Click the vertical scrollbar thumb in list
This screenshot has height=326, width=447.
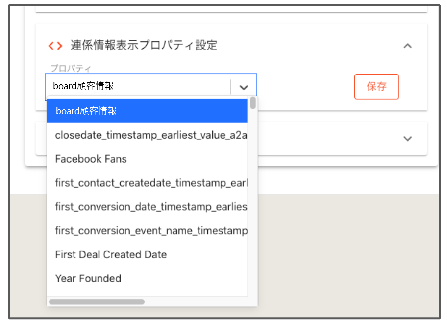click(x=253, y=103)
